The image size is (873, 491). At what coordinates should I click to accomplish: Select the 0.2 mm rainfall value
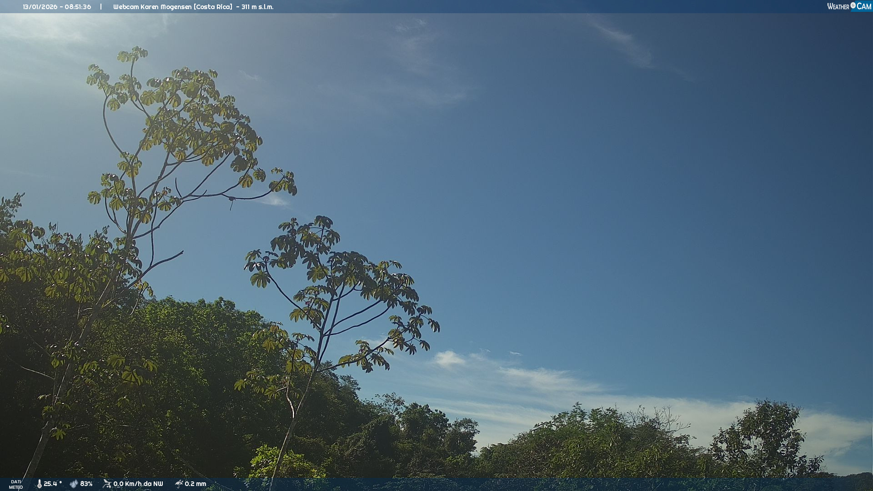pyautogui.click(x=196, y=484)
